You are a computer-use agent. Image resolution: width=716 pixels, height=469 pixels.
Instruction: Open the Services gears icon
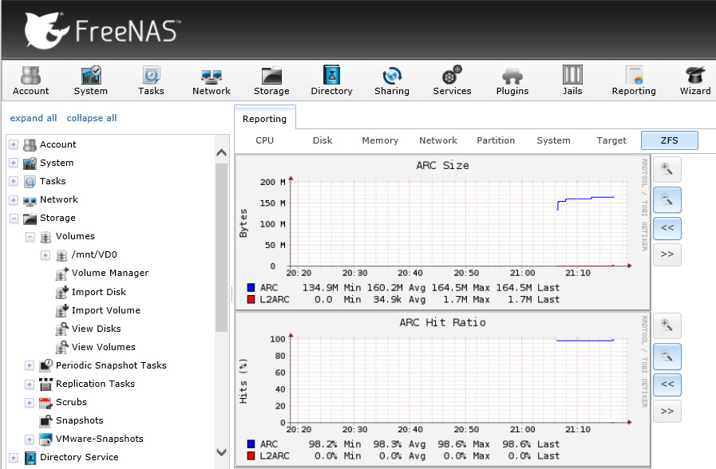(452, 75)
